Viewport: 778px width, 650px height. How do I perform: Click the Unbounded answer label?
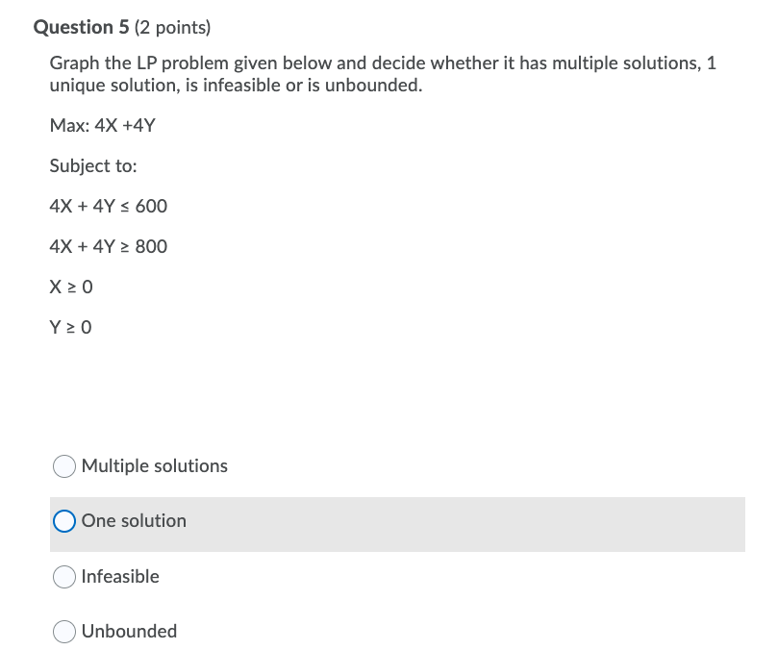pos(129,631)
